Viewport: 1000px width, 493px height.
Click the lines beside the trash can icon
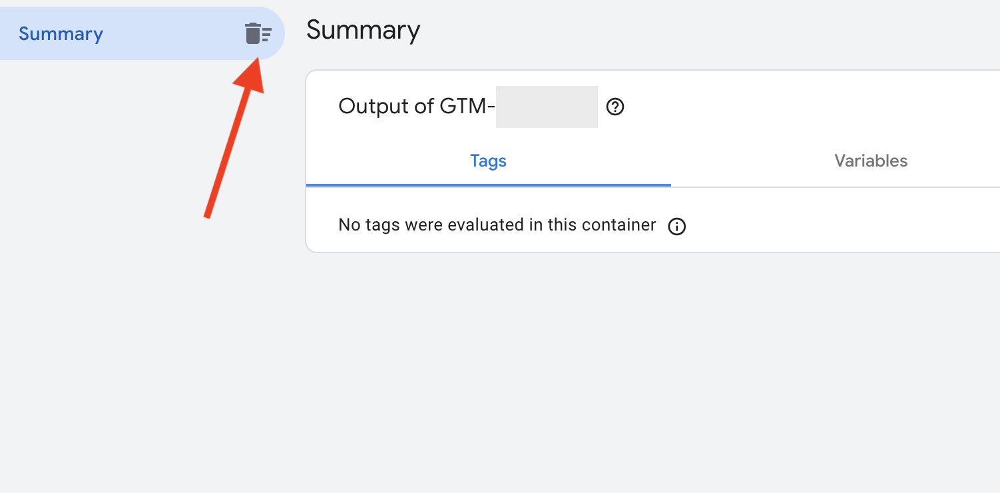[267, 35]
